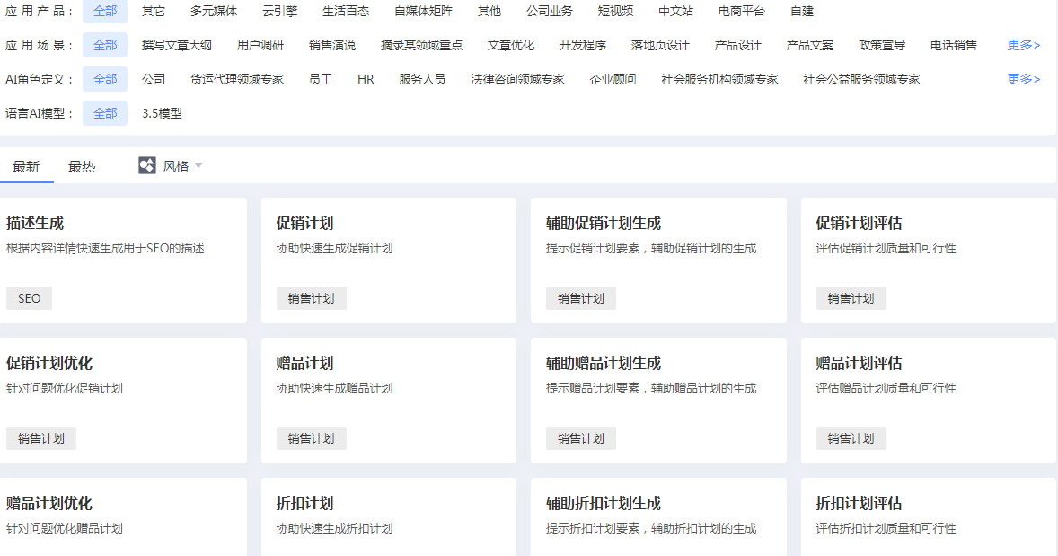The height and width of the screenshot is (556, 1058).
Task: Filter by 电商平台 product
Action: (742, 11)
